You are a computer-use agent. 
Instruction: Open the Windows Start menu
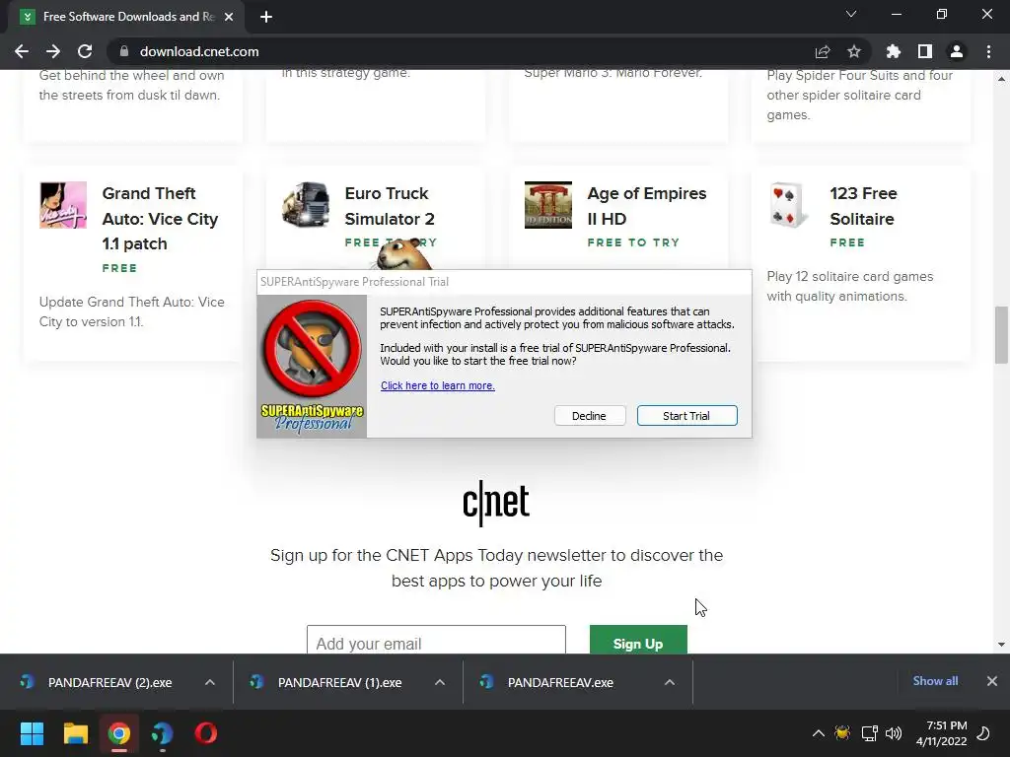point(32,733)
